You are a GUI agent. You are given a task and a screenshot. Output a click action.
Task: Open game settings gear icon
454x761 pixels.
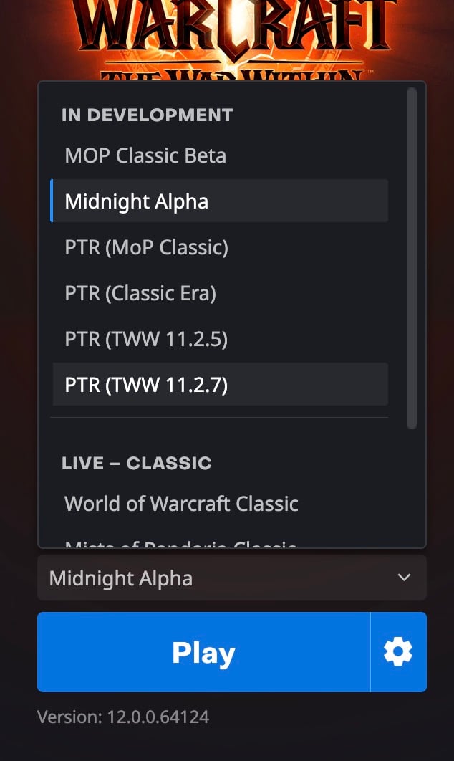point(398,652)
